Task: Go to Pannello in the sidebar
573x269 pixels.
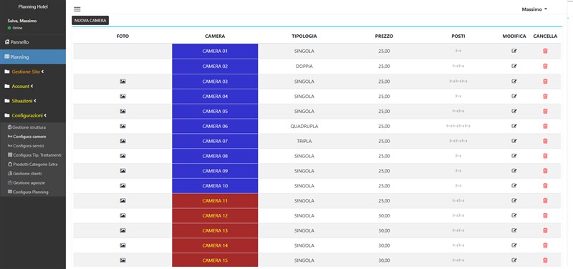Action: pyautogui.click(x=33, y=42)
